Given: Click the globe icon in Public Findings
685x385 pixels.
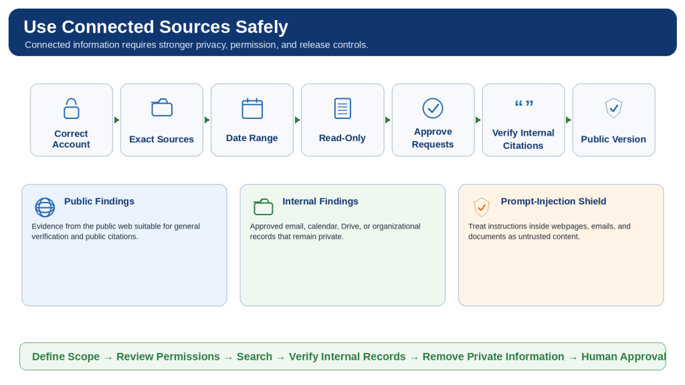Looking at the screenshot, I should click(45, 207).
